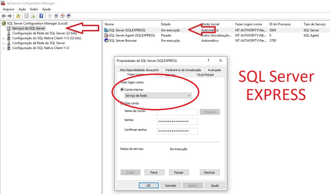The image size is (330, 194).
Task: Click the Confirmar senha password field
Action: pos(177,131)
